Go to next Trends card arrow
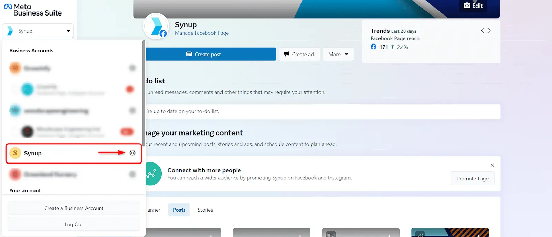 [489, 30]
